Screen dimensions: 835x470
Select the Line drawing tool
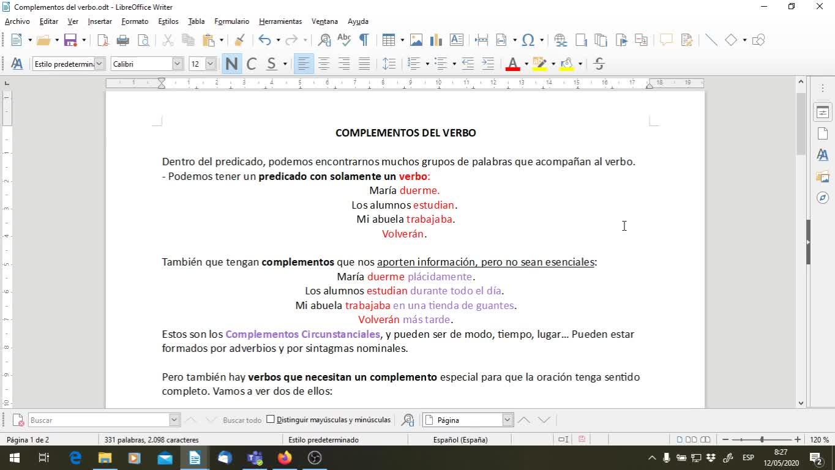coord(711,40)
